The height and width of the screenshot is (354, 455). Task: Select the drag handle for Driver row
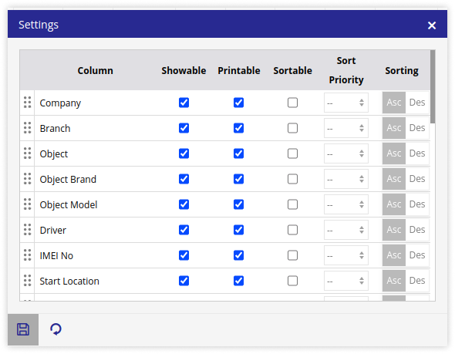tap(27, 230)
